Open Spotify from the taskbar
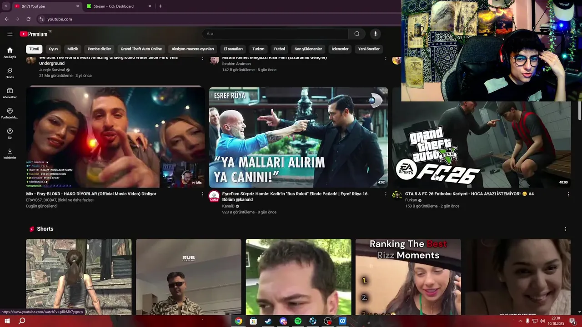This screenshot has width=582, height=327. [x=298, y=321]
